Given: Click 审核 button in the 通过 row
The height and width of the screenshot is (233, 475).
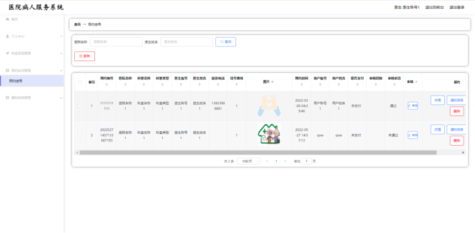Looking at the screenshot, I should pyautogui.click(x=413, y=106).
